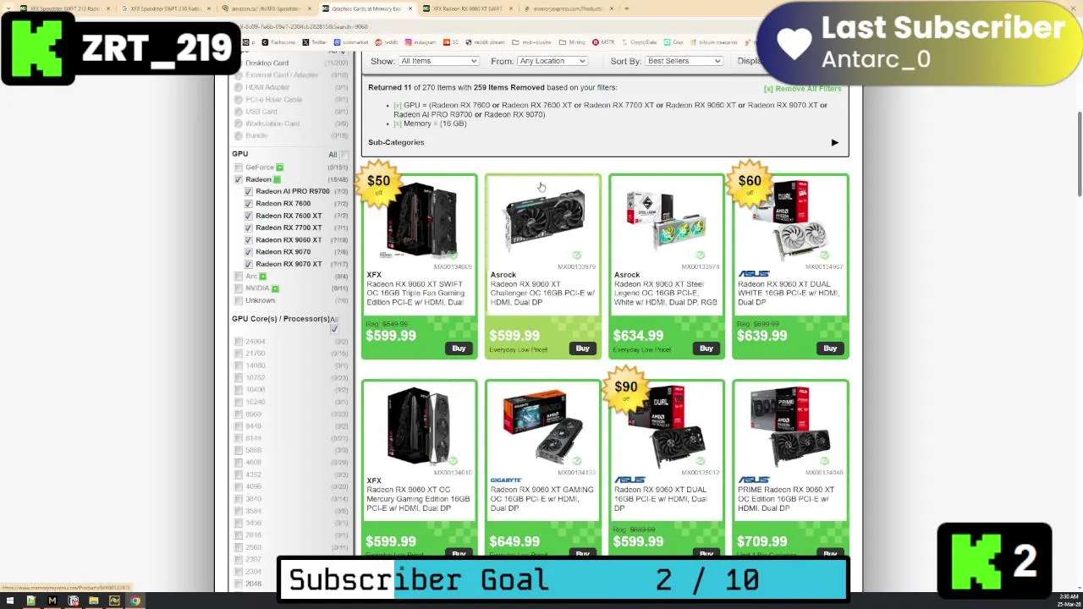Open Gigabyte RX 9060 XT GAMING OC link

pos(541,499)
